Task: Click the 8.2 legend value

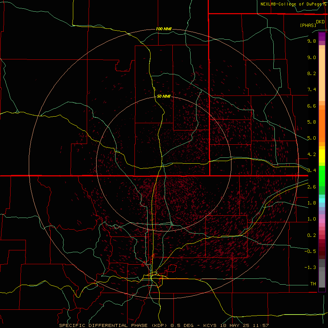Action: pos(312,73)
